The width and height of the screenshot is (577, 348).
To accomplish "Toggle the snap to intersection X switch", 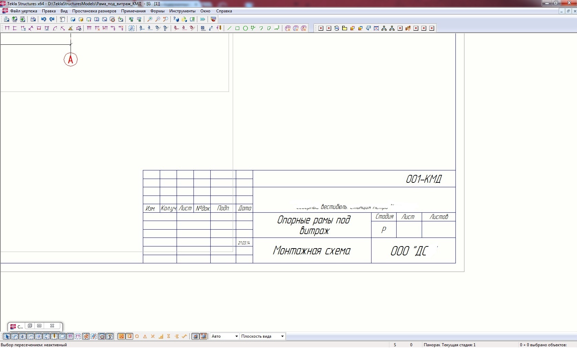I will pos(153,337).
